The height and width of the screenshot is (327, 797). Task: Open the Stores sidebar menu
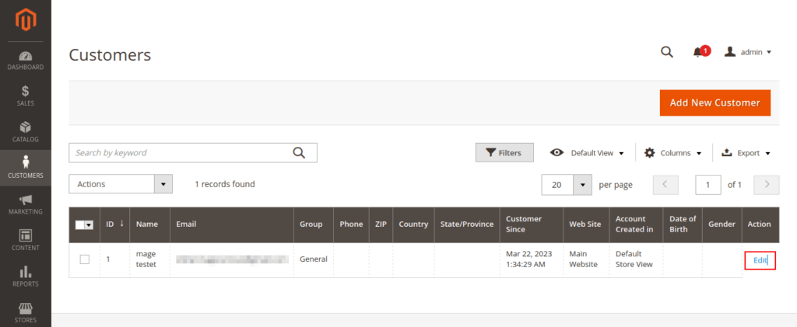pos(26,311)
